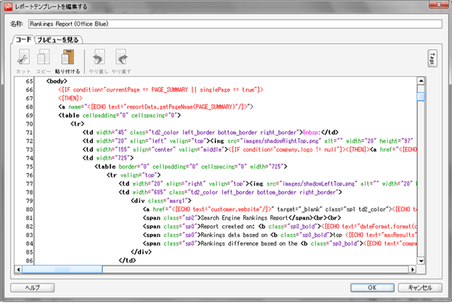Click <table cellpadding="0" cellspacing="0"> on line 69
The height and width of the screenshot is (303, 452).
[119, 115]
